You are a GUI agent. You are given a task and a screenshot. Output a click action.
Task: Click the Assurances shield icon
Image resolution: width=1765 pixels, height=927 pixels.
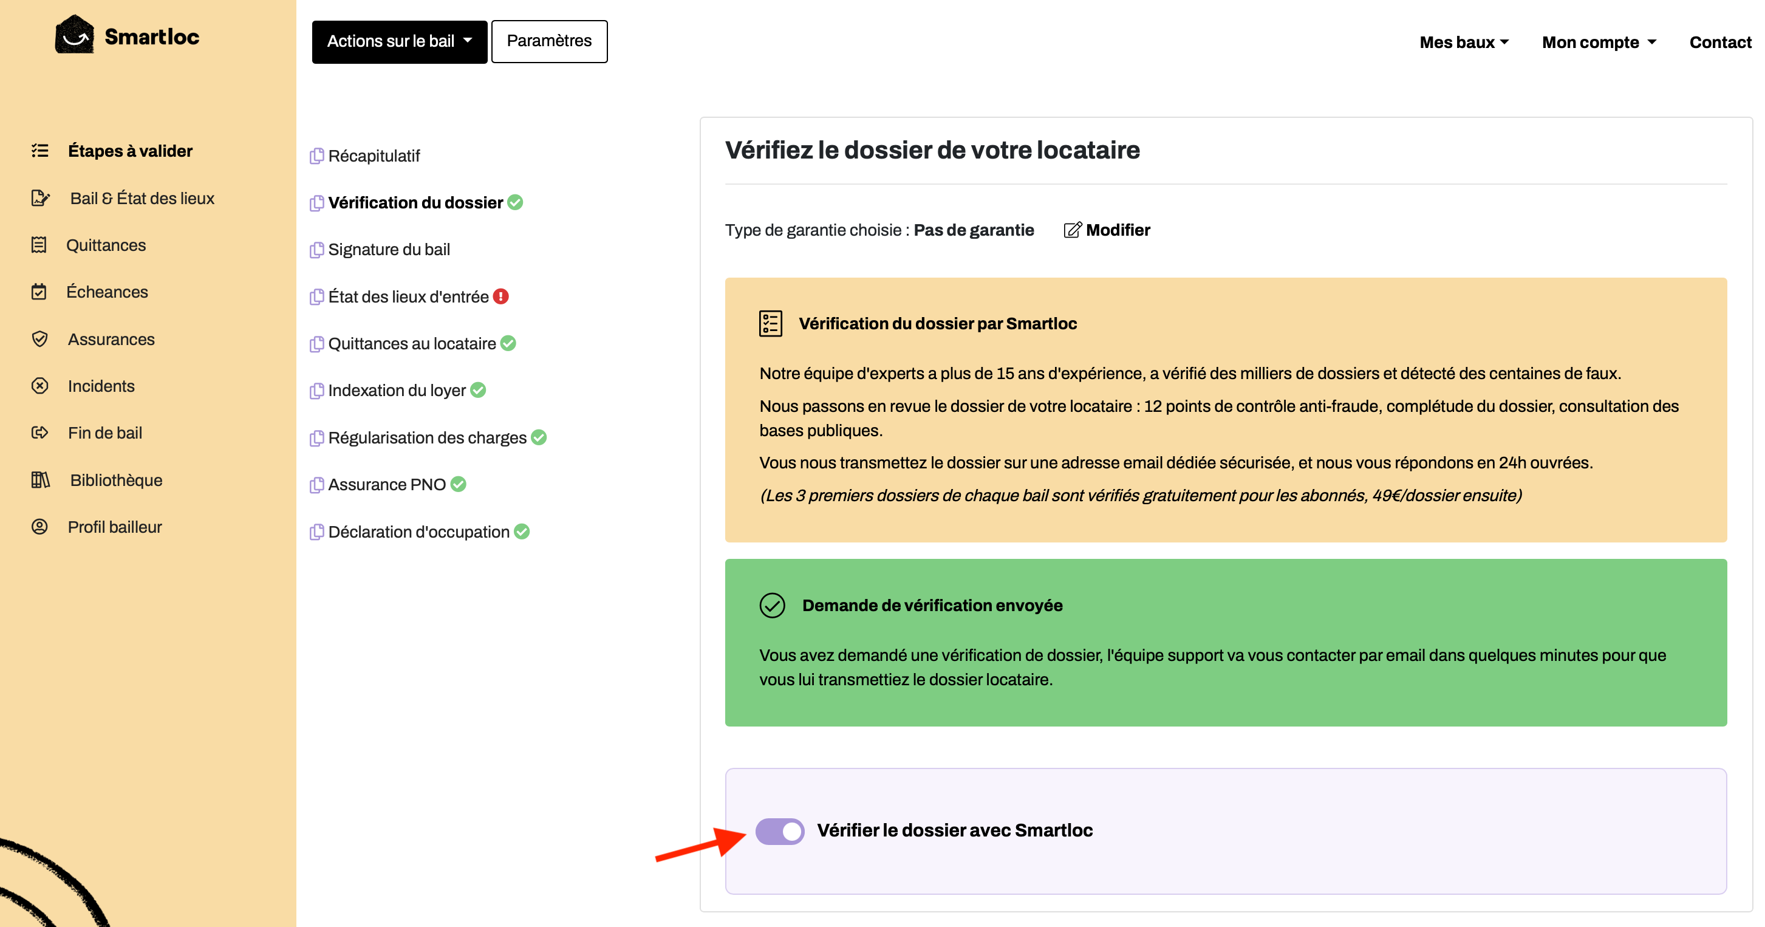click(x=39, y=339)
